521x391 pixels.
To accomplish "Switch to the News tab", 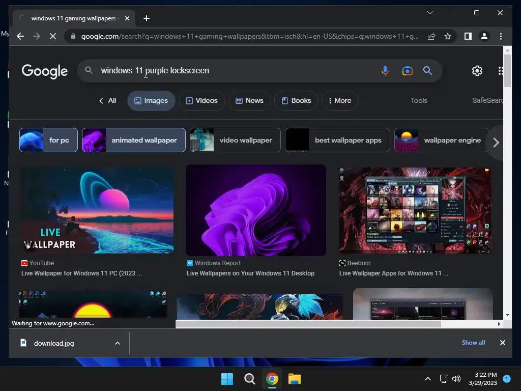I will 249,100.
